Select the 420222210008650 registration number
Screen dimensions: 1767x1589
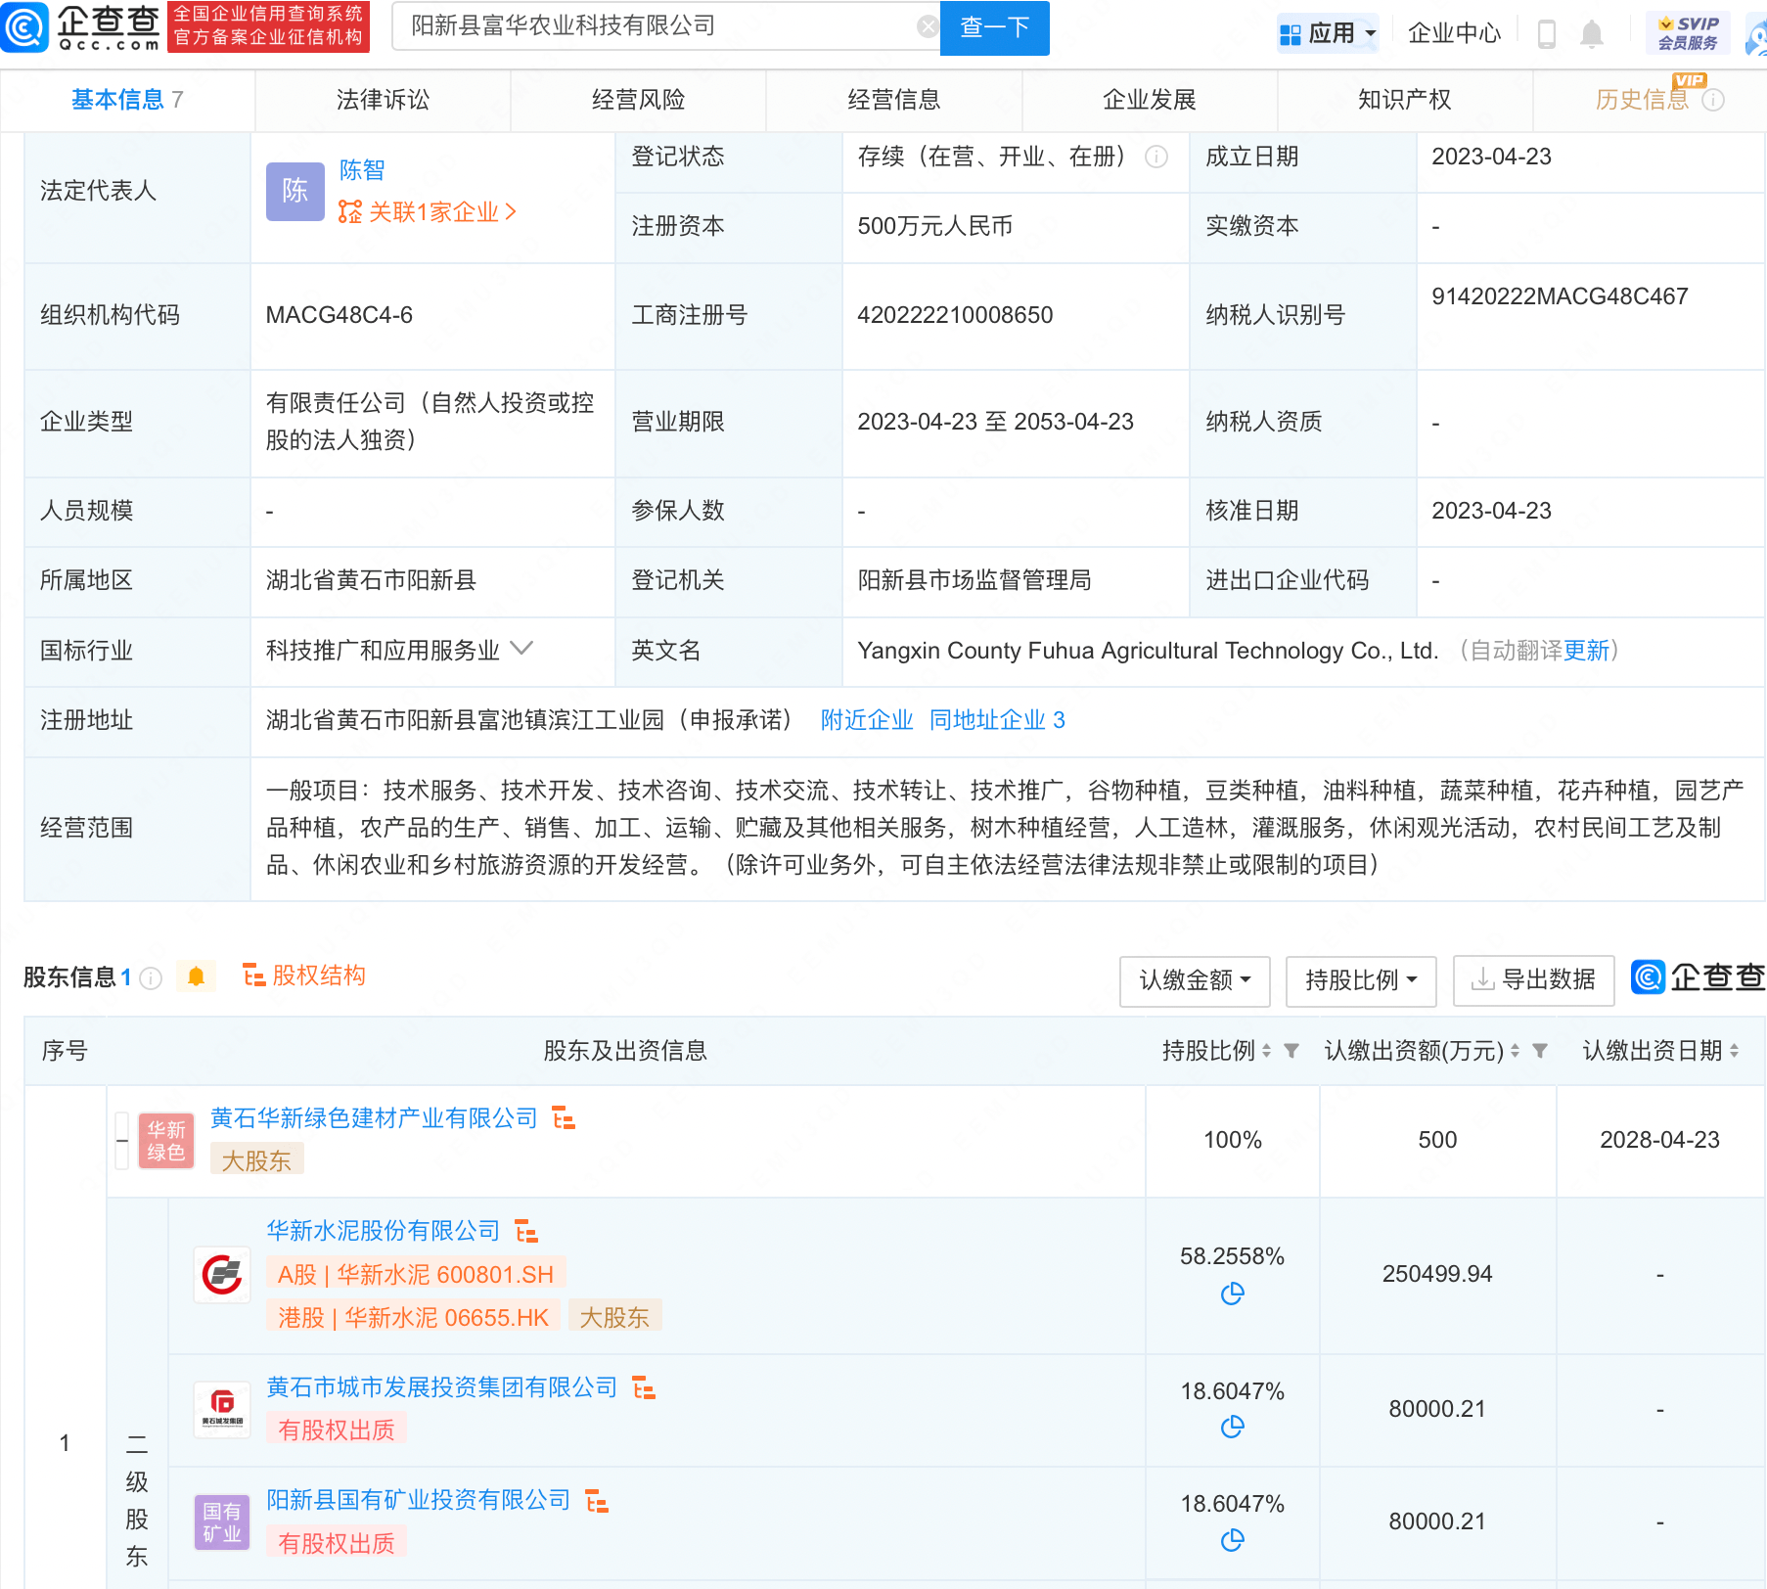[955, 315]
